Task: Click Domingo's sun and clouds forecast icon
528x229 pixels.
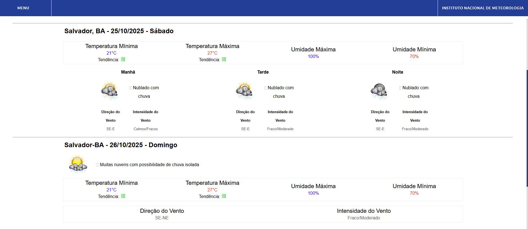Action: tap(78, 164)
